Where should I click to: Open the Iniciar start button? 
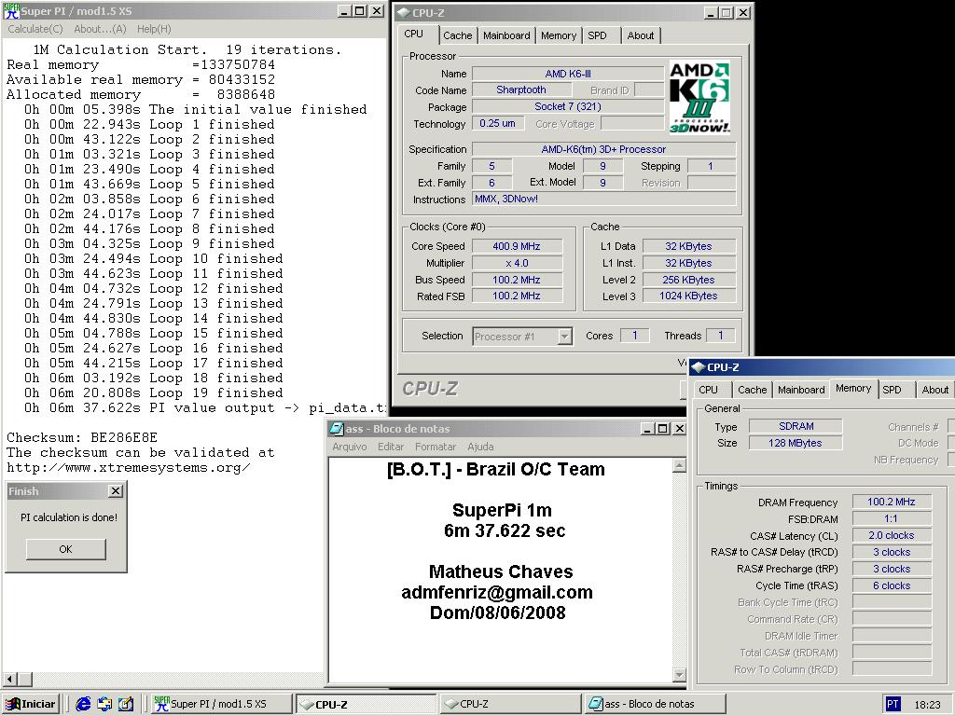click(32, 704)
